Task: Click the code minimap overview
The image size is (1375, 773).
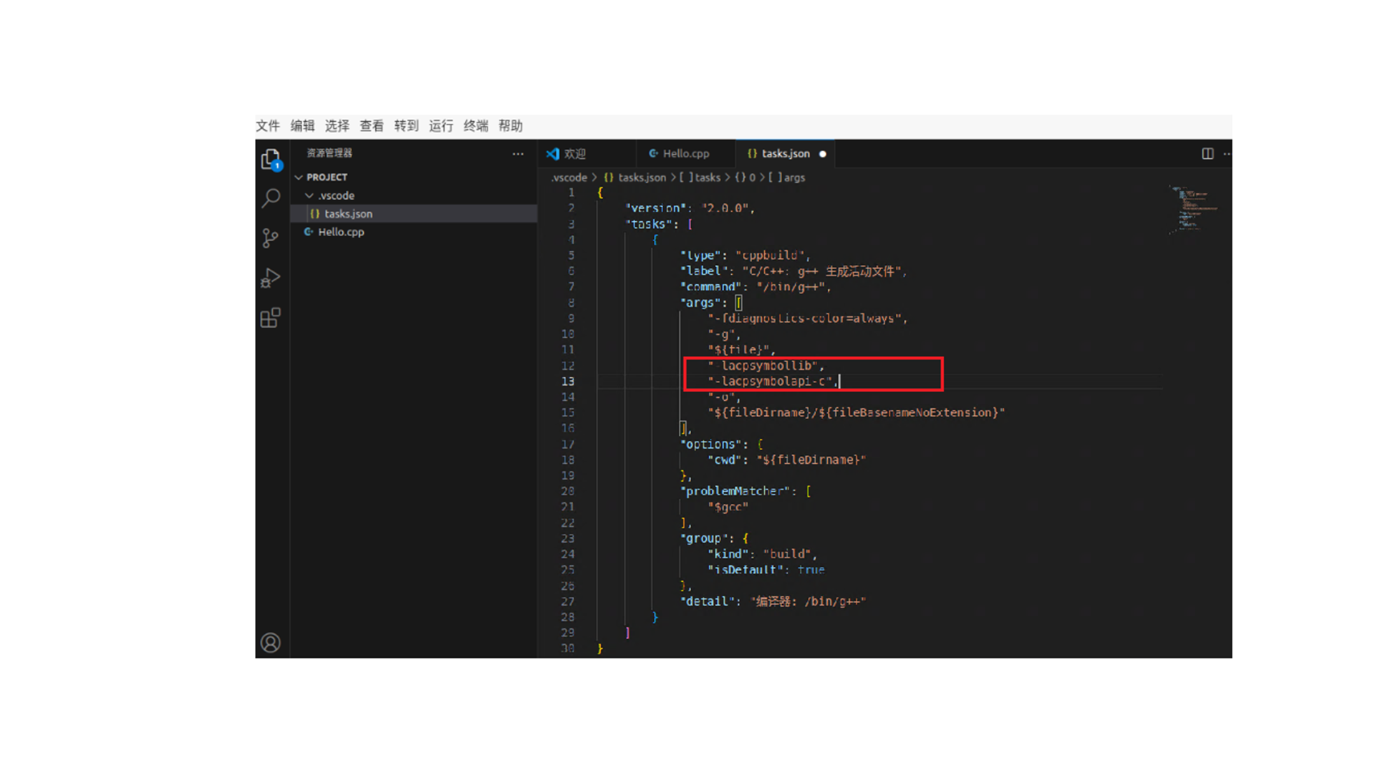Action: point(1192,209)
